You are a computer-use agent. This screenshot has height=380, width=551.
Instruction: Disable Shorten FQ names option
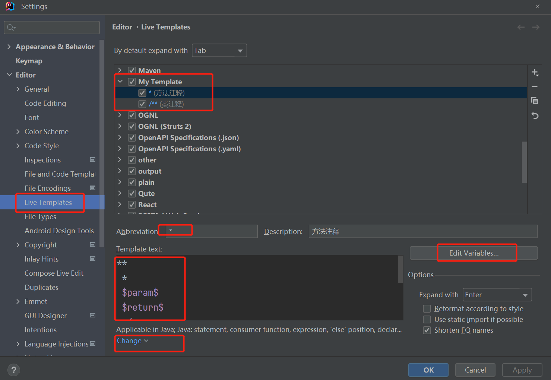(x=427, y=330)
